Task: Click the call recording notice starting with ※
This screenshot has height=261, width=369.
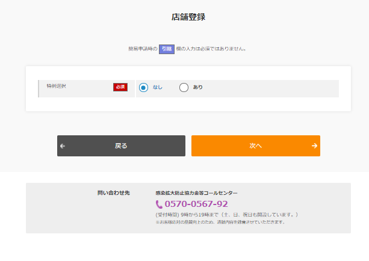Action: [220, 222]
